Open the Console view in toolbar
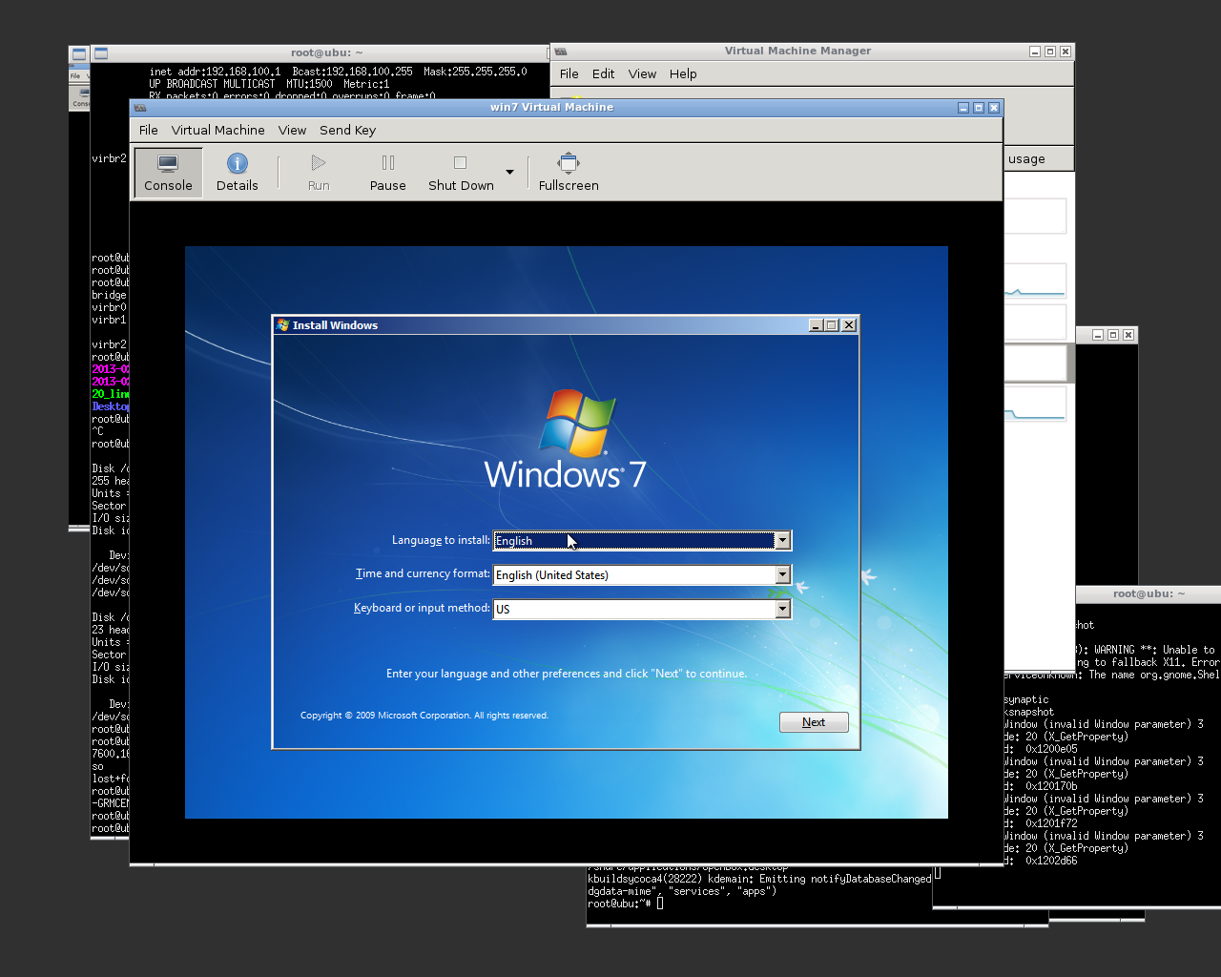This screenshot has width=1221, height=977. coord(168,173)
